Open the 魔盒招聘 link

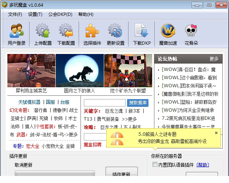pos(93,145)
